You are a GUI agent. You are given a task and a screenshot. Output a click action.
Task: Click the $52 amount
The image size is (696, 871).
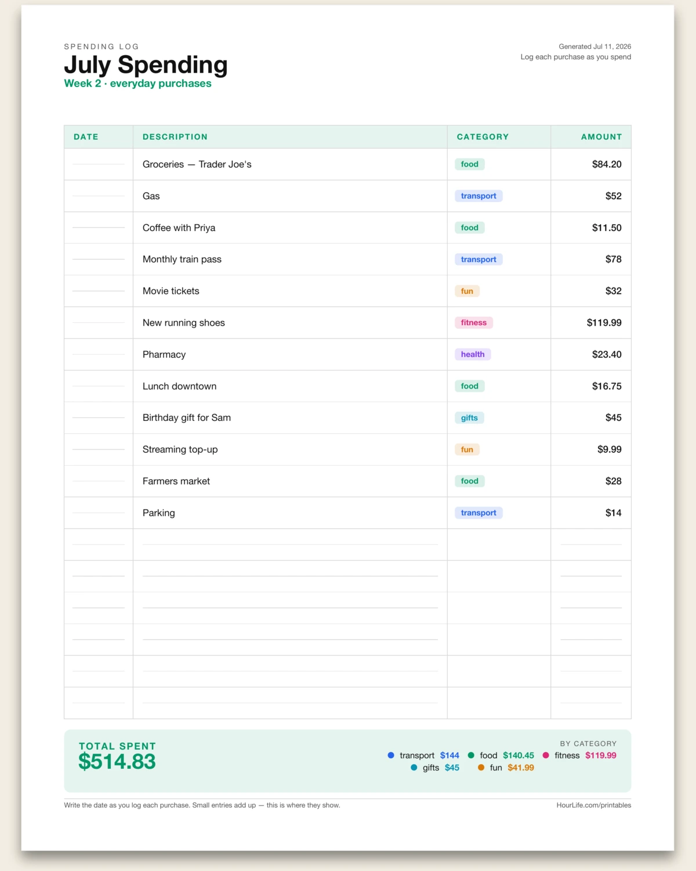(x=614, y=196)
